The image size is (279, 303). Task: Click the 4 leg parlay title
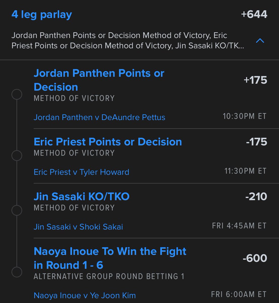coord(42,14)
